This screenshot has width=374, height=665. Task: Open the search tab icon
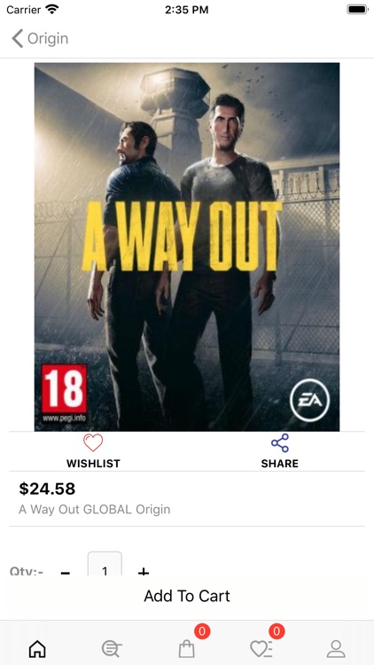pos(112,649)
